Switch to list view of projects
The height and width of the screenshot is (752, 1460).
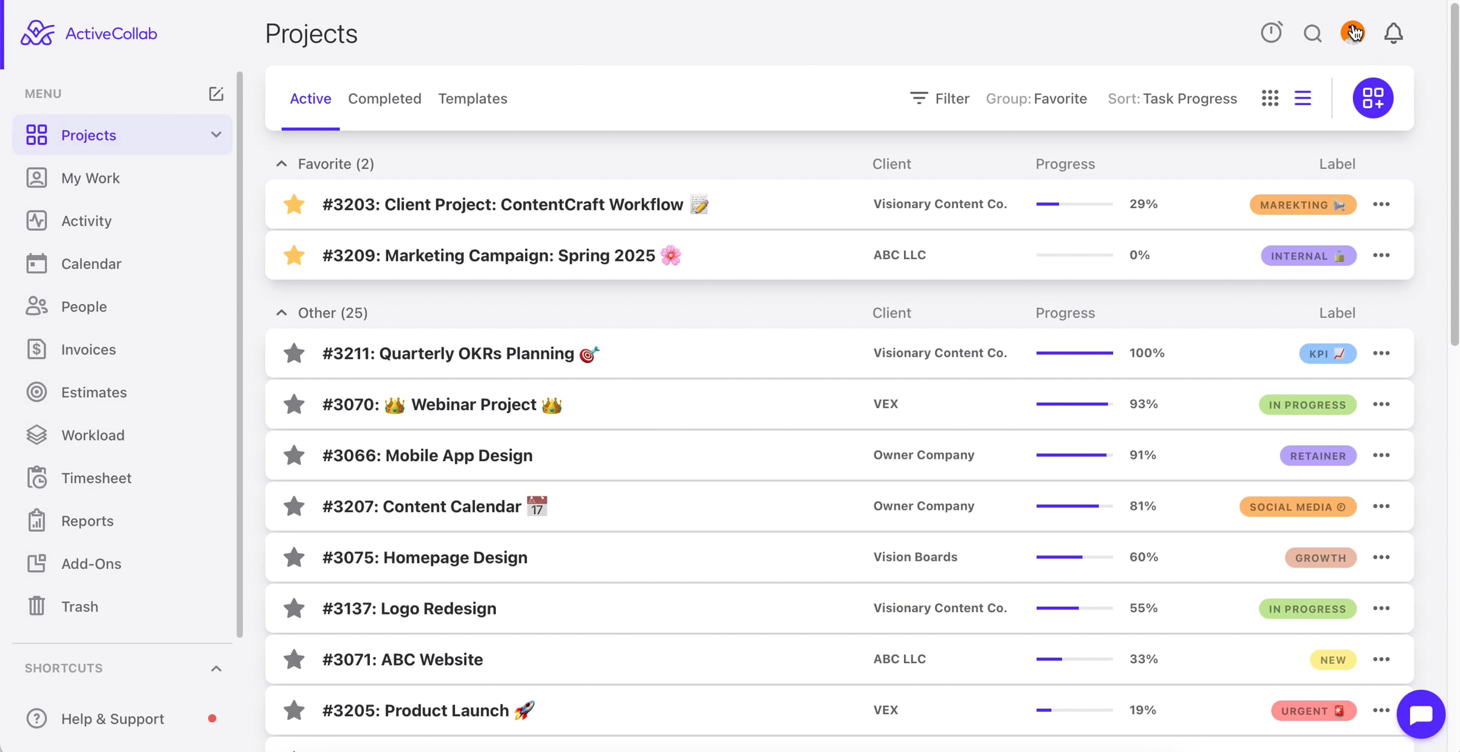click(1302, 98)
